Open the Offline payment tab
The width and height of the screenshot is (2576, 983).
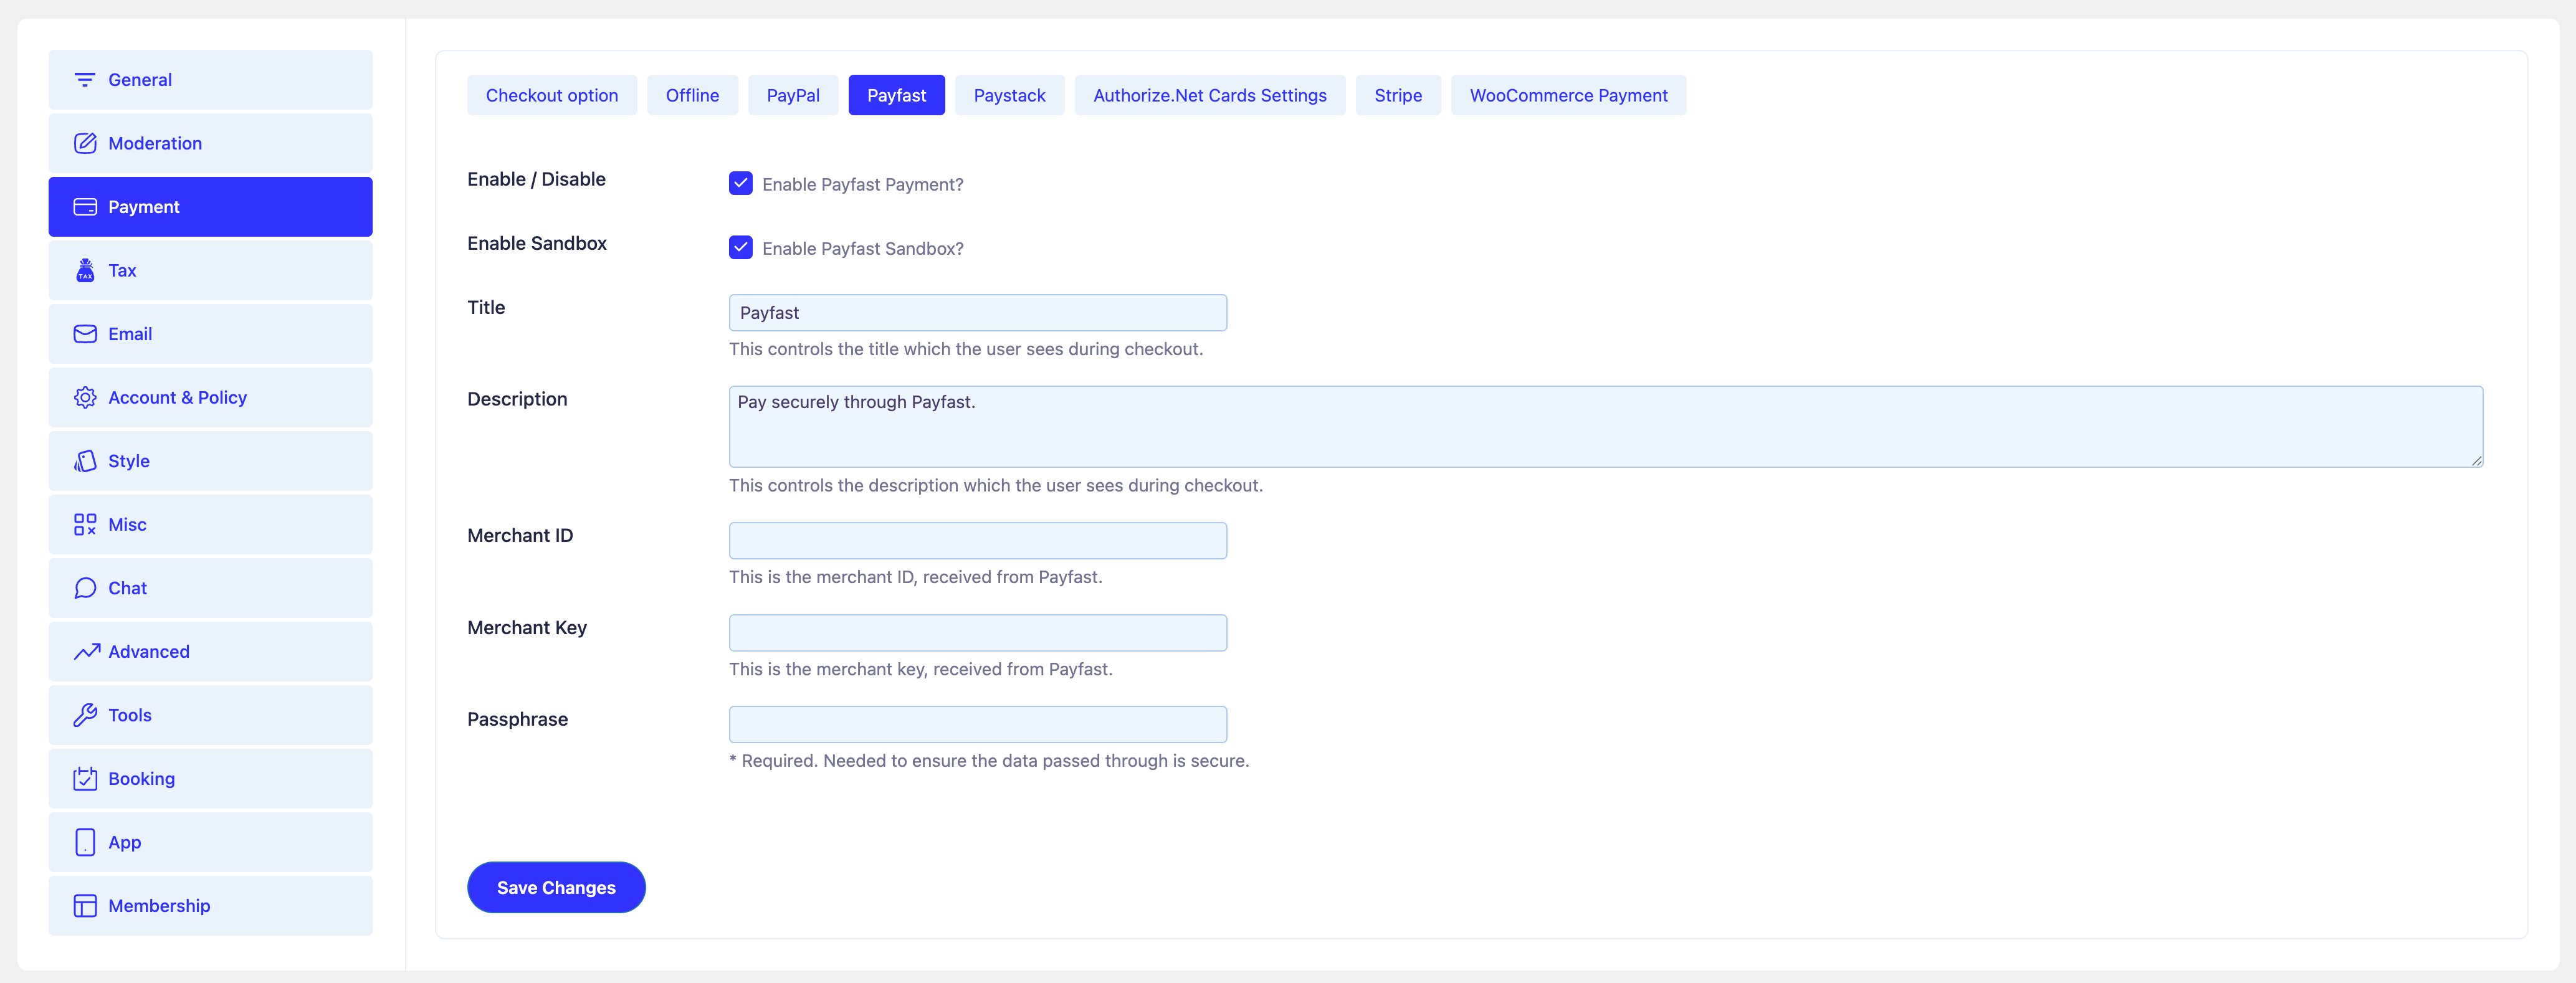[x=692, y=95]
